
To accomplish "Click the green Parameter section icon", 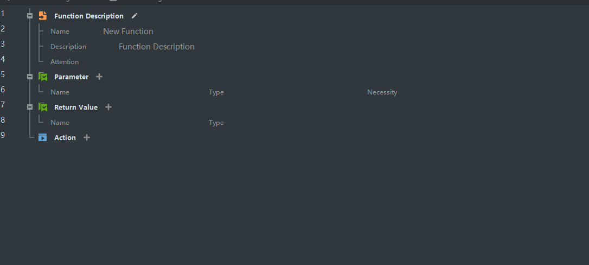I will [x=43, y=77].
